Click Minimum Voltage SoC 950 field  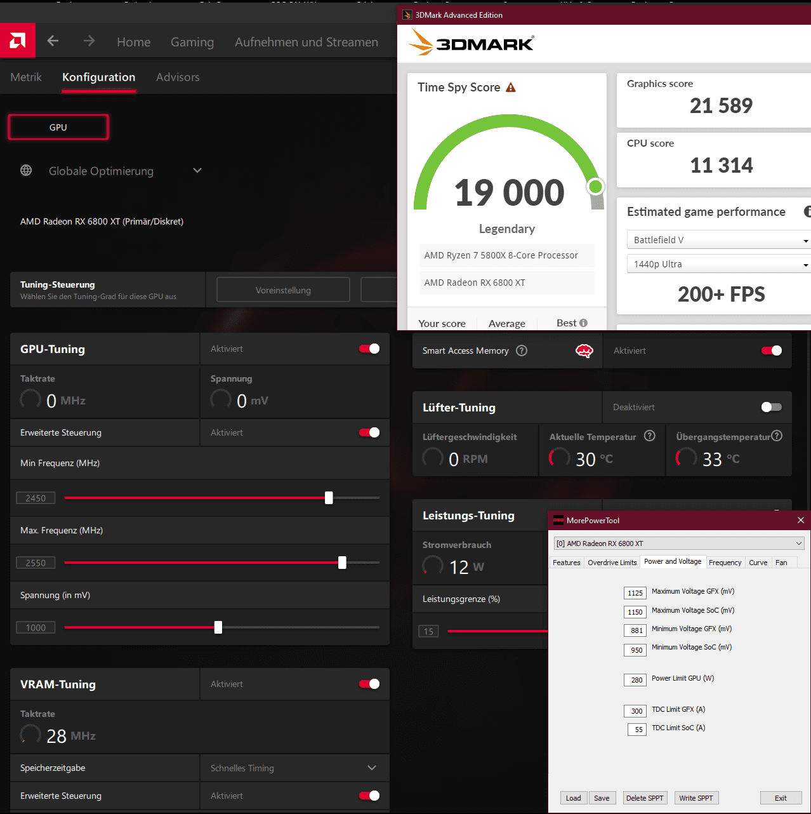635,650
